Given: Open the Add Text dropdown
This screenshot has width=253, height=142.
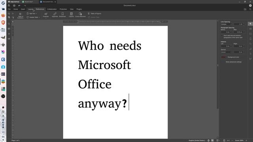Looking at the screenshot, I should coord(32,13).
